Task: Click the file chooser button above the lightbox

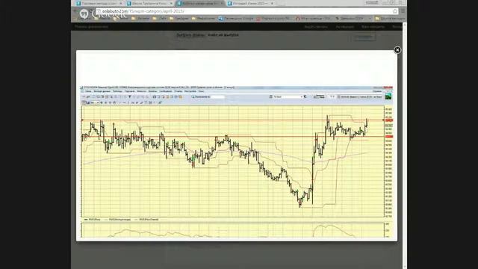Action: pos(190,35)
